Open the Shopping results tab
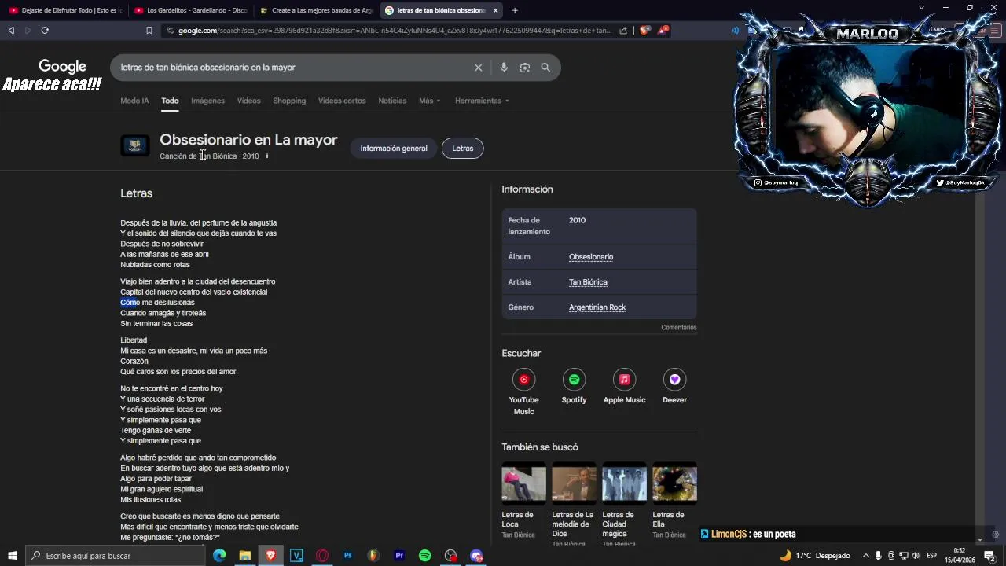 [289, 101]
